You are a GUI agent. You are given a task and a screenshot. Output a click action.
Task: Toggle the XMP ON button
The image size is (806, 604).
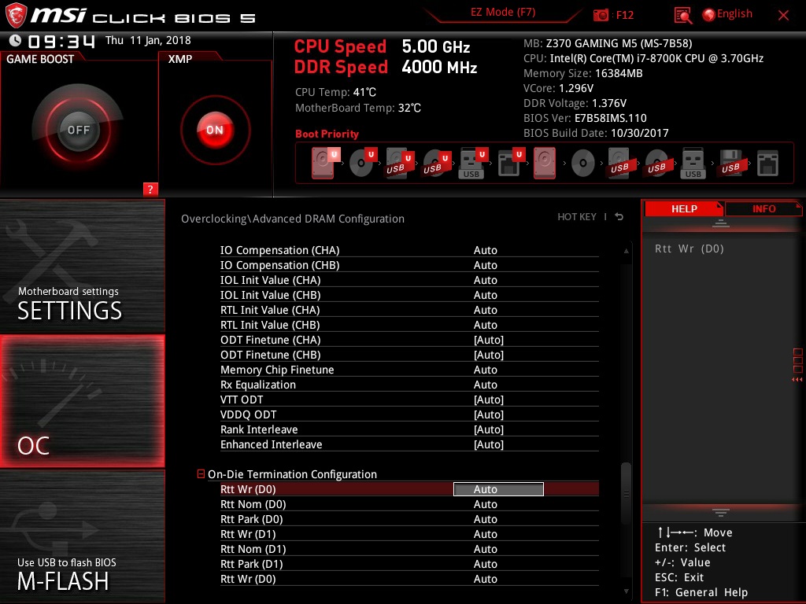tap(215, 130)
